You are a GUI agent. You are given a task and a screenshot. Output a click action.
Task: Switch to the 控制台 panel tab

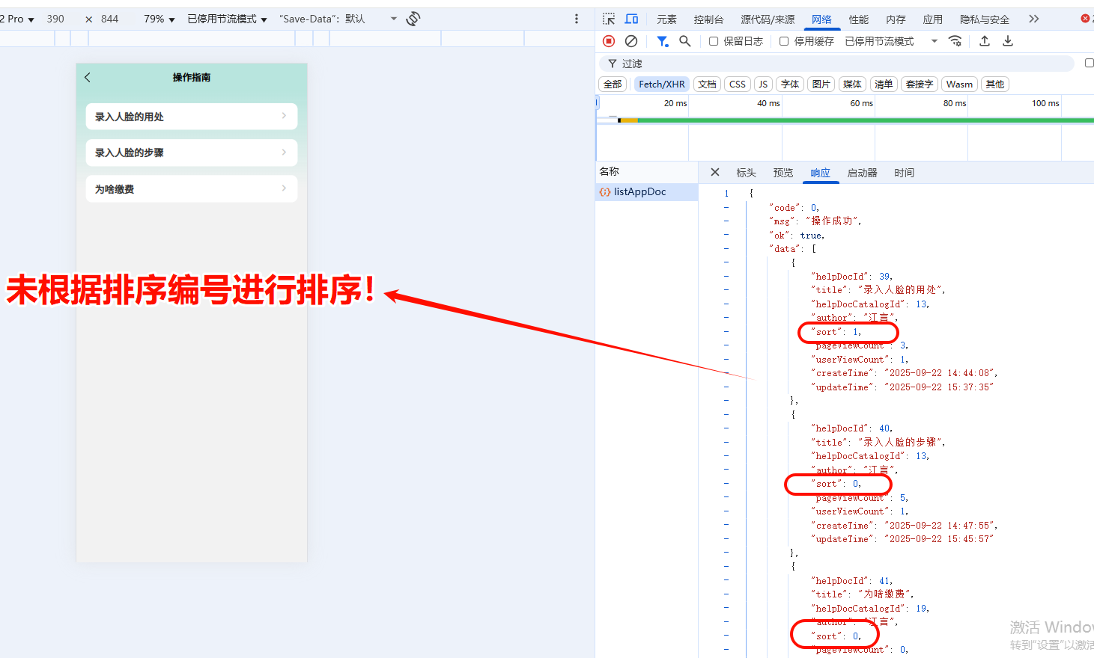708,19
